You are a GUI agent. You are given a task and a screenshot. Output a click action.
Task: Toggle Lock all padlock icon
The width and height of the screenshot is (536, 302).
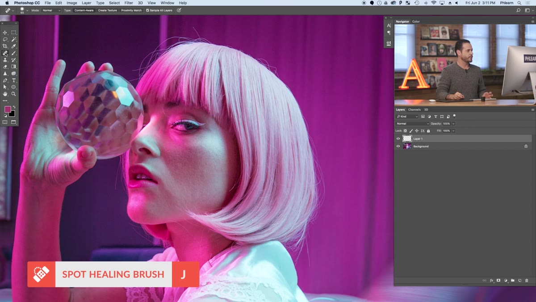(428, 131)
